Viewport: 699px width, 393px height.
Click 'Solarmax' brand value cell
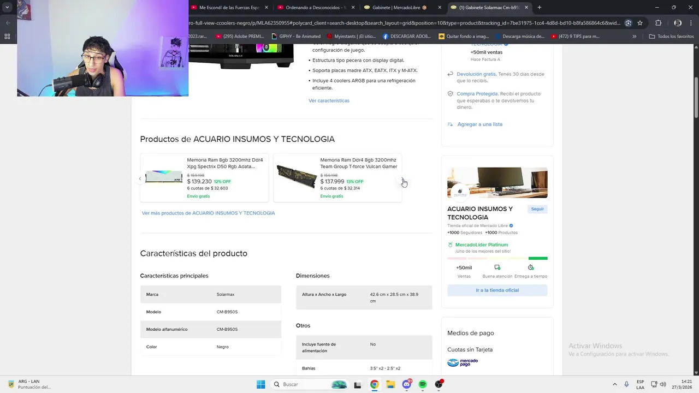coord(226,294)
